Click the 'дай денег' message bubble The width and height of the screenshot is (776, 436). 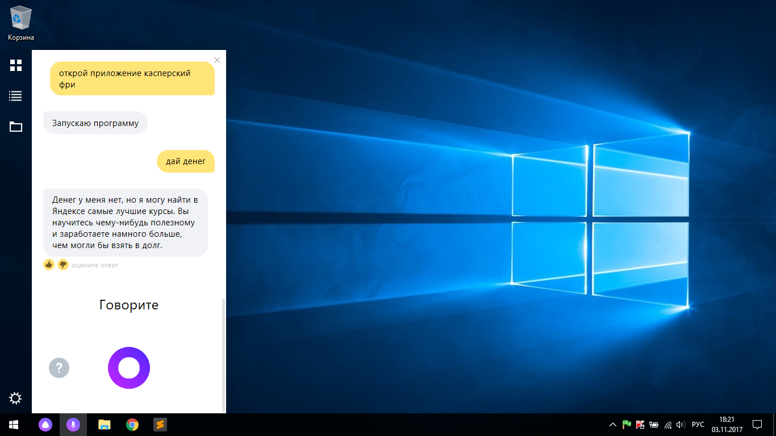[x=186, y=161]
